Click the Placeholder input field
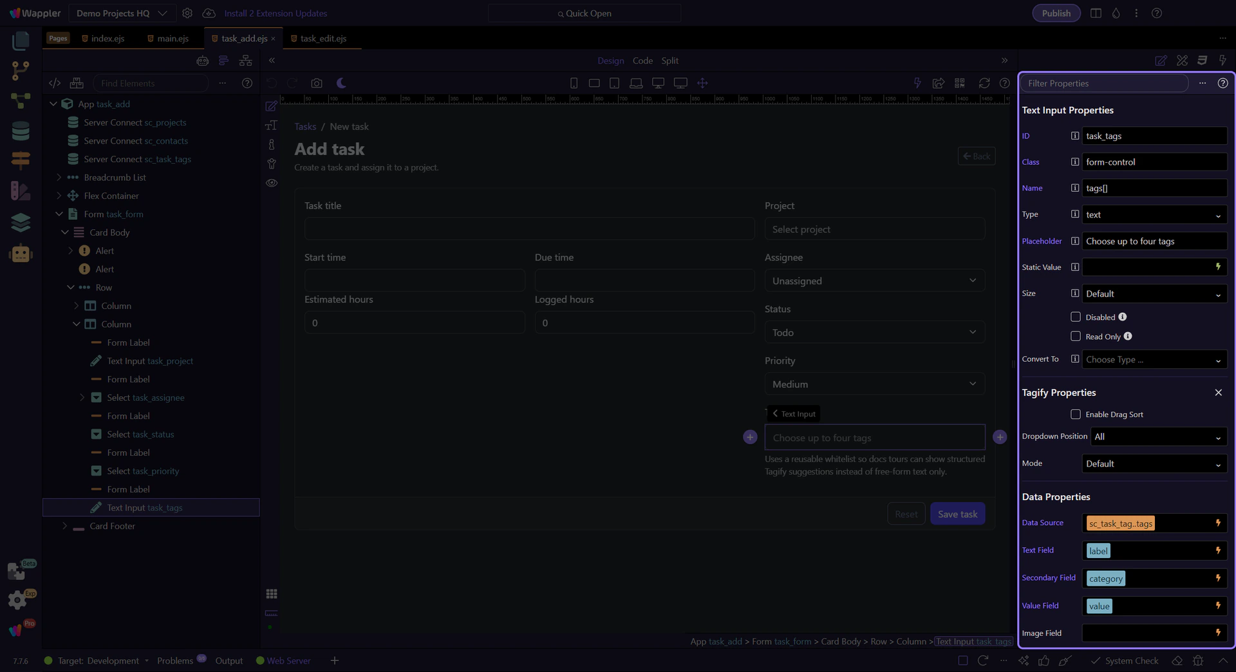The image size is (1236, 672). [1154, 241]
